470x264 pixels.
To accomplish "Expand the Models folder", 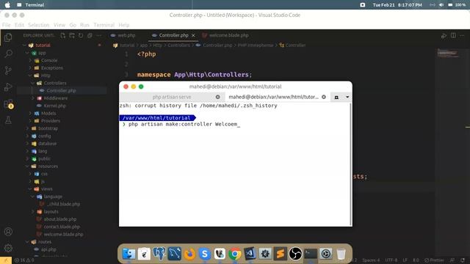I will pos(30,114).
